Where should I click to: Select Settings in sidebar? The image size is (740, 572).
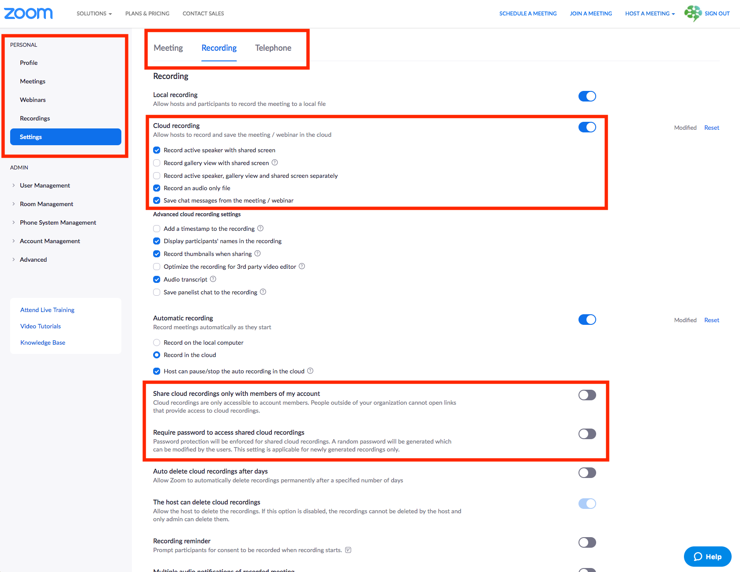tap(66, 137)
